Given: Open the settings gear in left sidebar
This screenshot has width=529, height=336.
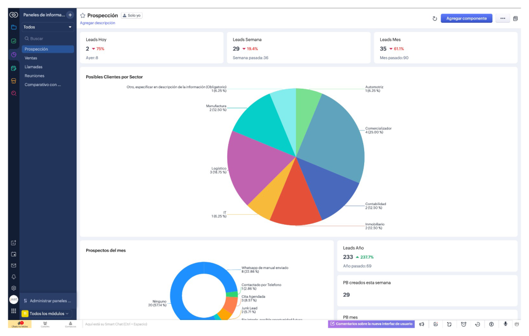Looking at the screenshot, I should coord(13,288).
